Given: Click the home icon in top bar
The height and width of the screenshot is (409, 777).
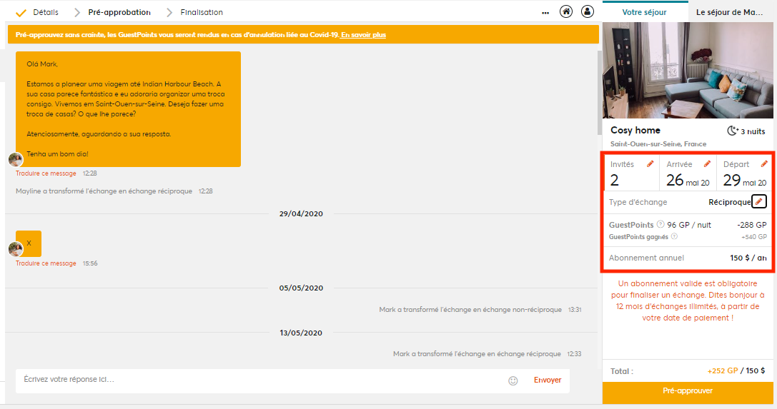Looking at the screenshot, I should point(566,11).
